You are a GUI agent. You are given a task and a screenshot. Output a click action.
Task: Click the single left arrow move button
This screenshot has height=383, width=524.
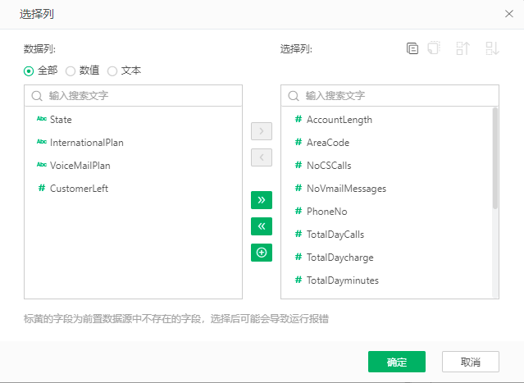(x=261, y=157)
